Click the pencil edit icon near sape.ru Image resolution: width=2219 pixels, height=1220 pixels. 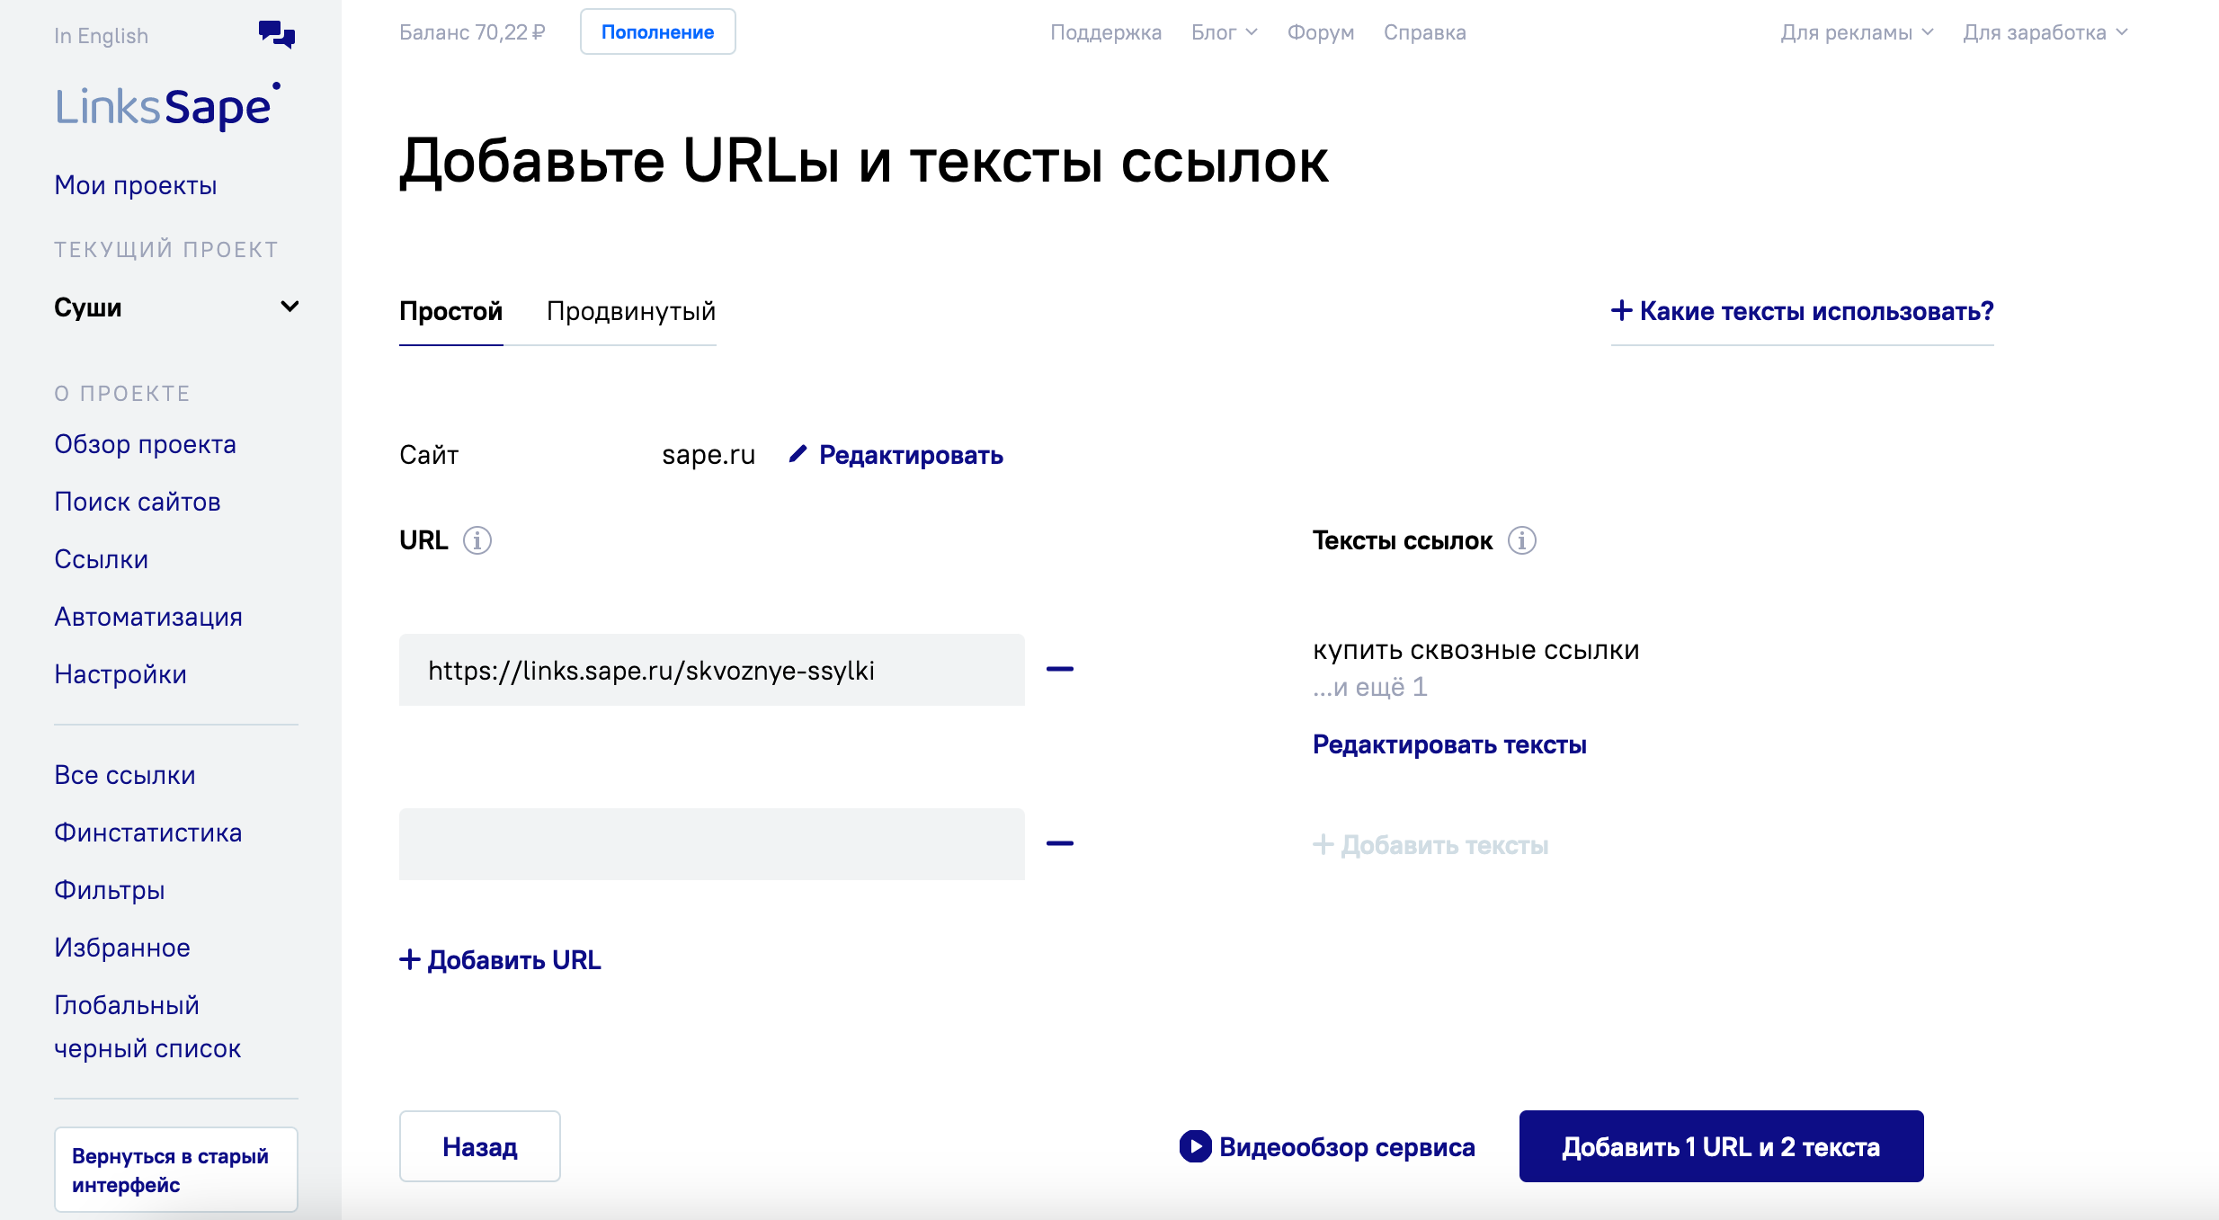click(x=798, y=454)
